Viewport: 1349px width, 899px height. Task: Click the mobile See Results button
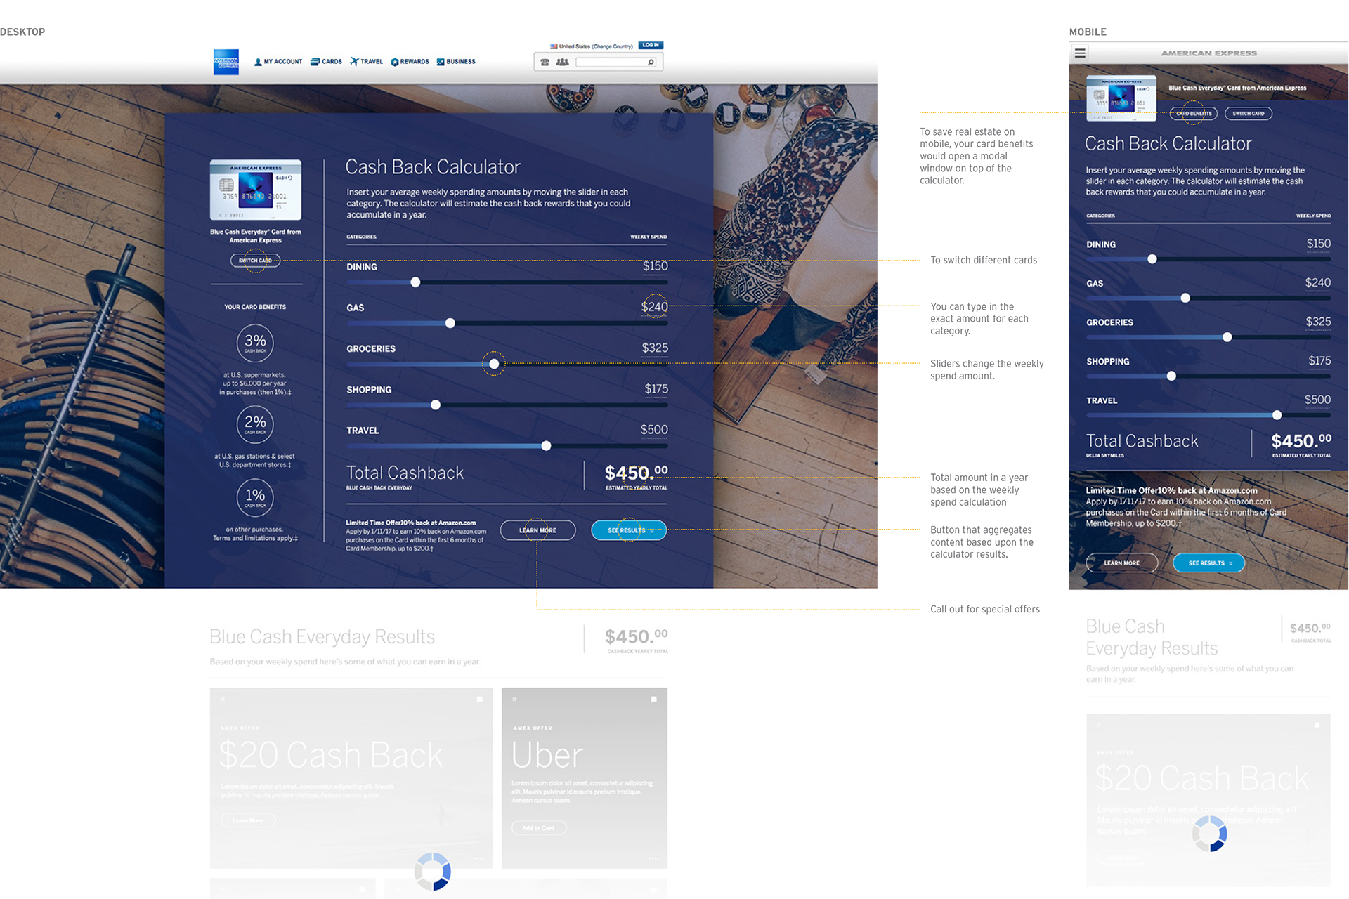1208,563
